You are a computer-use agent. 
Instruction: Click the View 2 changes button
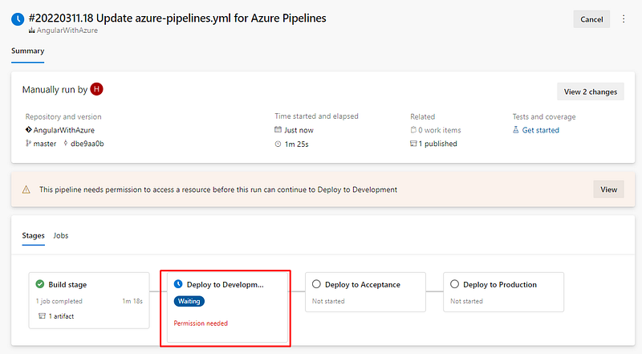[x=590, y=92]
